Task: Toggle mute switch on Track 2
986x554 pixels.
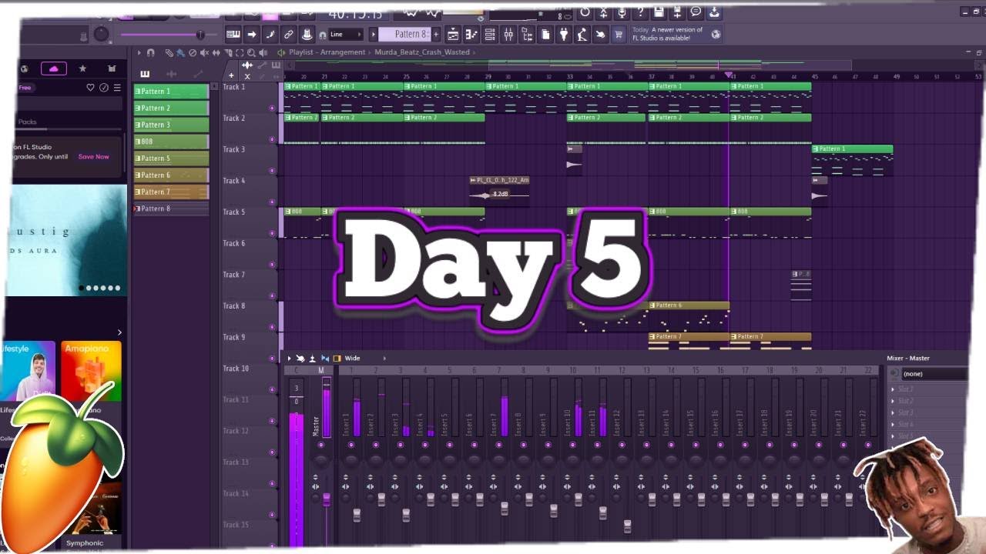Action: coord(272,139)
